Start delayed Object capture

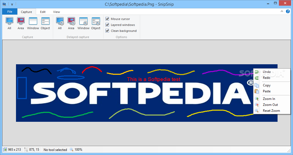96,23
